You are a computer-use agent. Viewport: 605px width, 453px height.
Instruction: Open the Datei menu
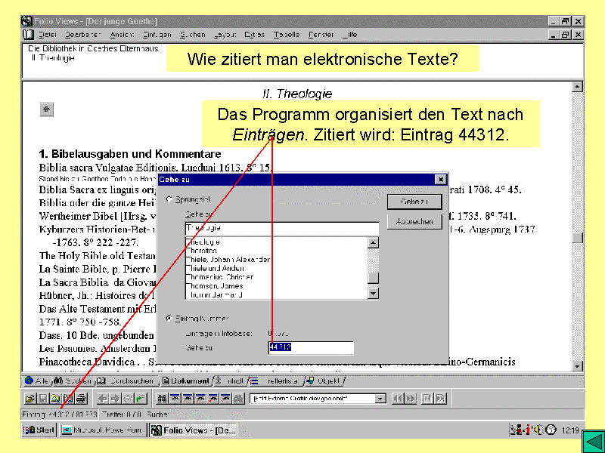[47, 35]
